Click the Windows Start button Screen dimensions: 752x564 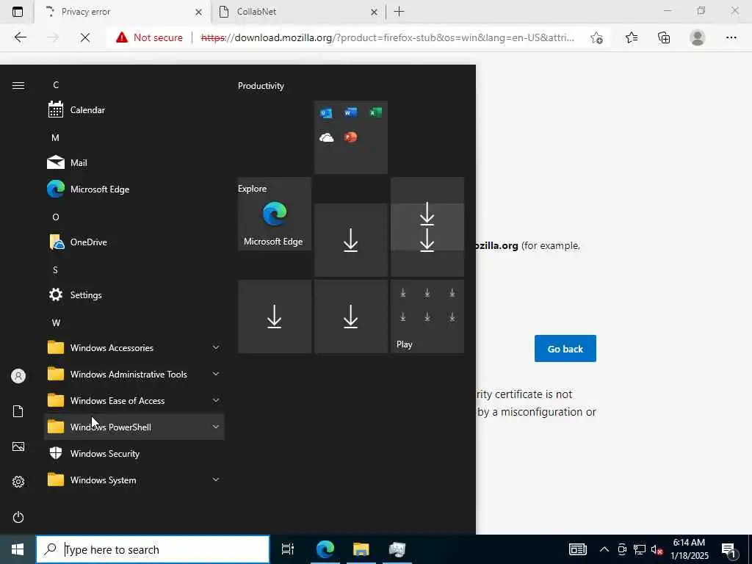pos(18,549)
